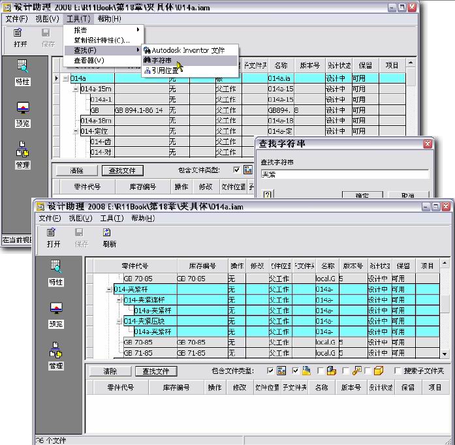Open the 视图(V) menu in the front window
This screenshot has height=445, width=455.
click(80, 218)
